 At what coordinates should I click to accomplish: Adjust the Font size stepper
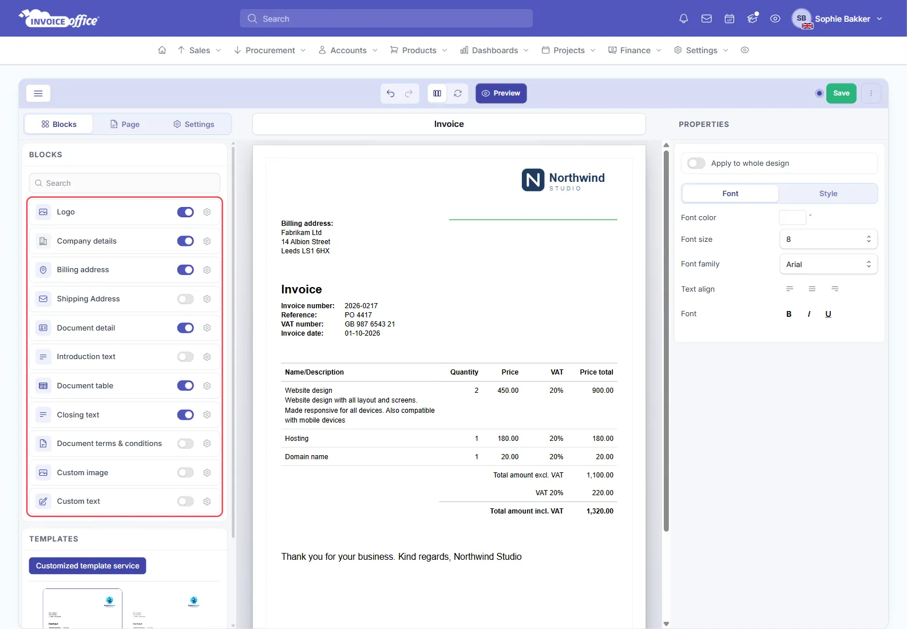[869, 239]
